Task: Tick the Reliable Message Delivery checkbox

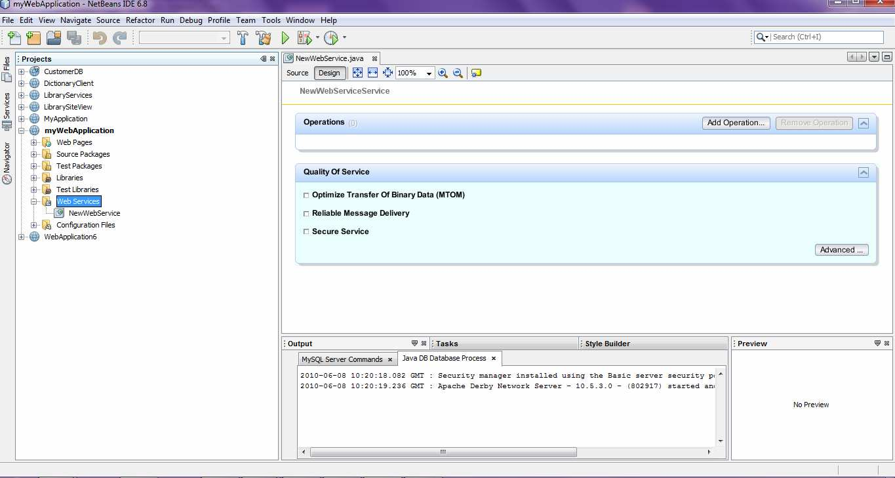Action: click(x=306, y=214)
